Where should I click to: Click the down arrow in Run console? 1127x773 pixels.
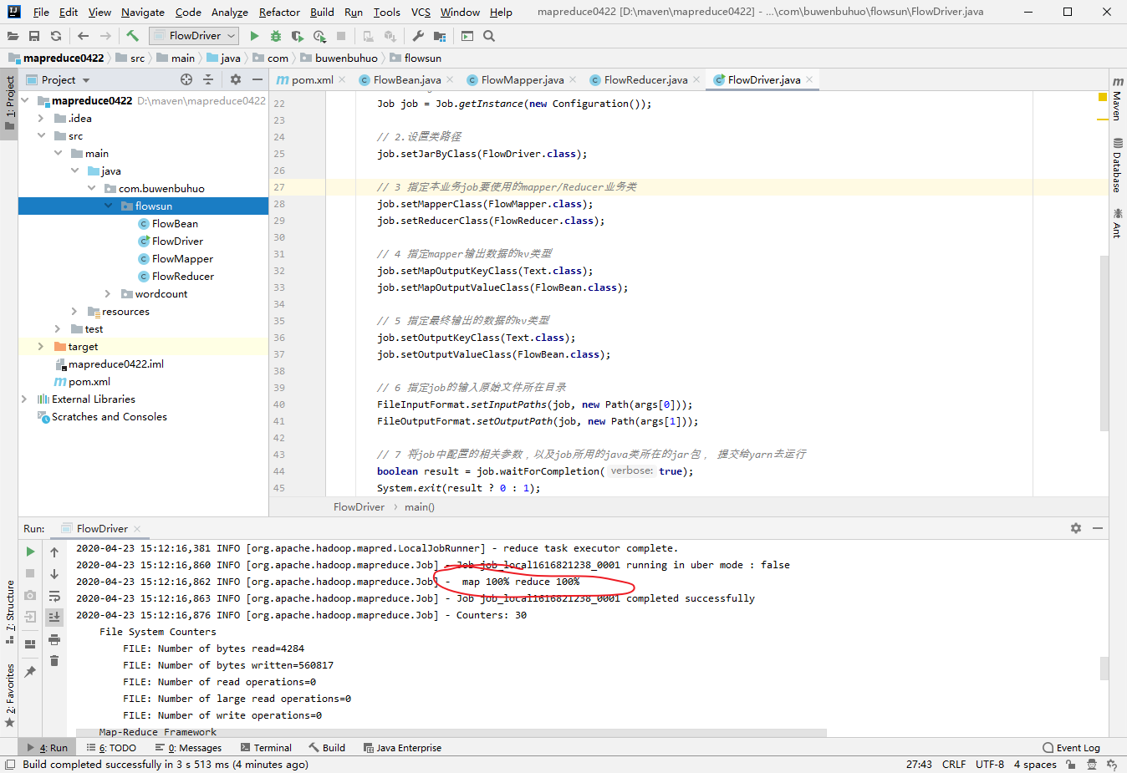54,574
